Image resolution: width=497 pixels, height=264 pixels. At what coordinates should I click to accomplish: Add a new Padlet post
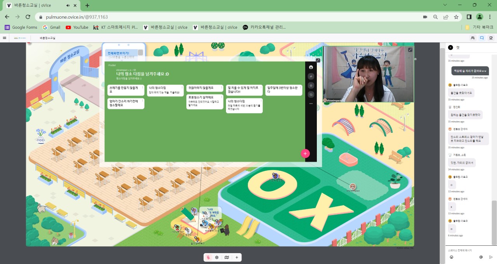coord(305,153)
